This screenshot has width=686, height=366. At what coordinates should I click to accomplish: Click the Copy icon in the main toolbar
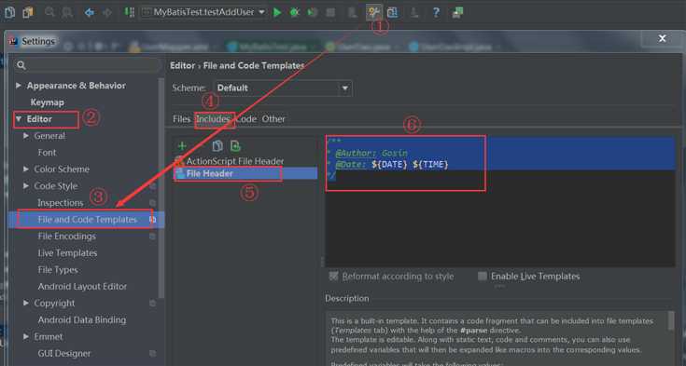pyautogui.click(x=9, y=12)
